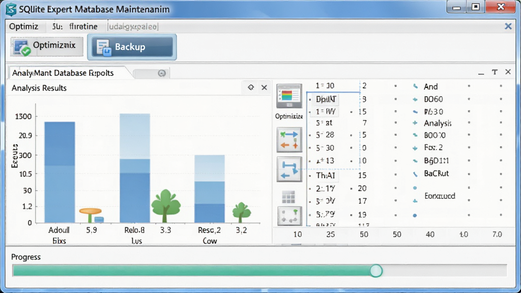Maximize the SQLite Expert window
521x293 pixels.
pyautogui.click(x=476, y=7)
